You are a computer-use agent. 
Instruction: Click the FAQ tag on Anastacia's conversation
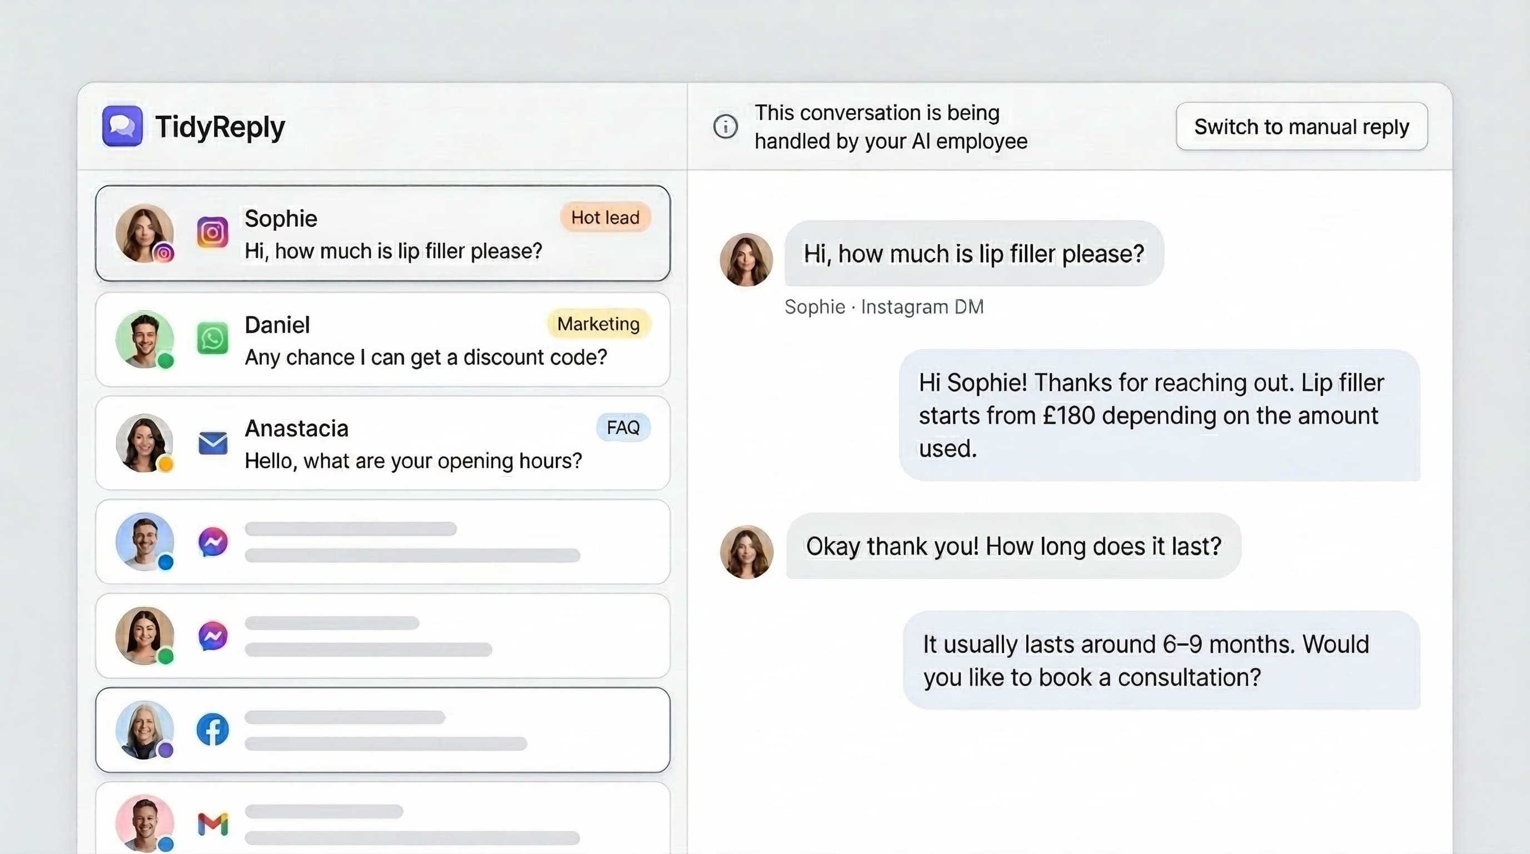pyautogui.click(x=623, y=427)
